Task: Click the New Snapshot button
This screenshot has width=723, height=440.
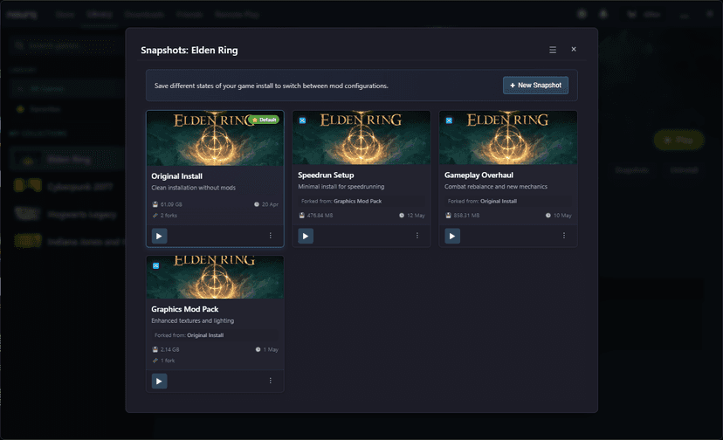Action: (535, 86)
